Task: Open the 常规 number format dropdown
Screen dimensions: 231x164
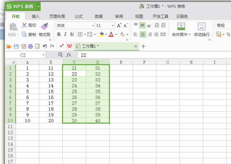Action: (x=223, y=26)
